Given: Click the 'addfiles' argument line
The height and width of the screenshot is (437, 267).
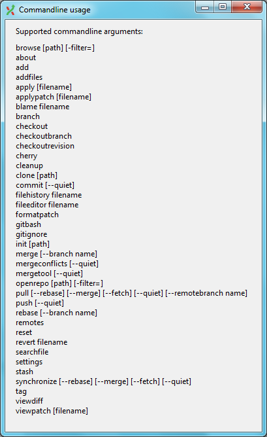Looking at the screenshot, I should (x=29, y=77).
